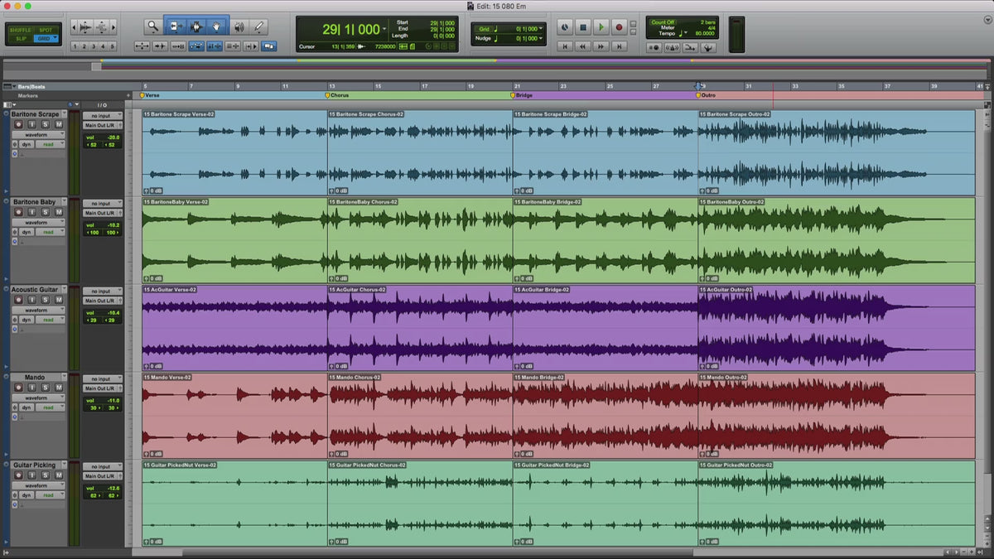Click the Main Out L/R output on Mando
Image resolution: width=994 pixels, height=559 pixels.
[102, 388]
